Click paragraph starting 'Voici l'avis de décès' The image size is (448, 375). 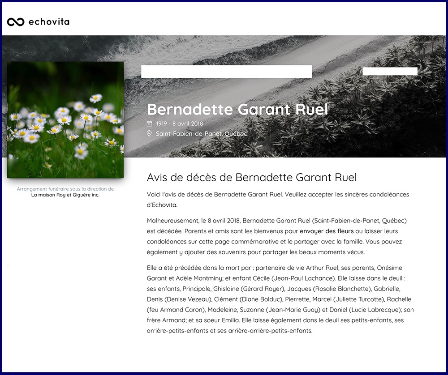(x=278, y=200)
